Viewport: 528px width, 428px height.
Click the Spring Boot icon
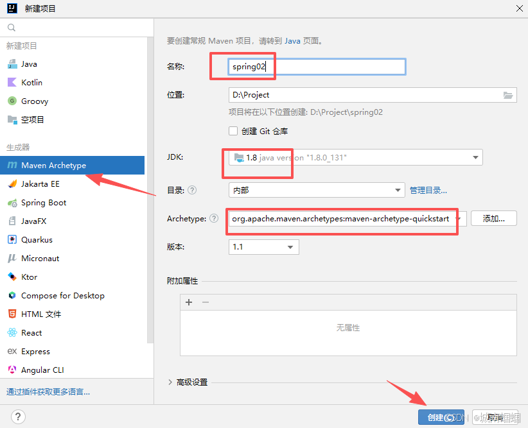12,203
